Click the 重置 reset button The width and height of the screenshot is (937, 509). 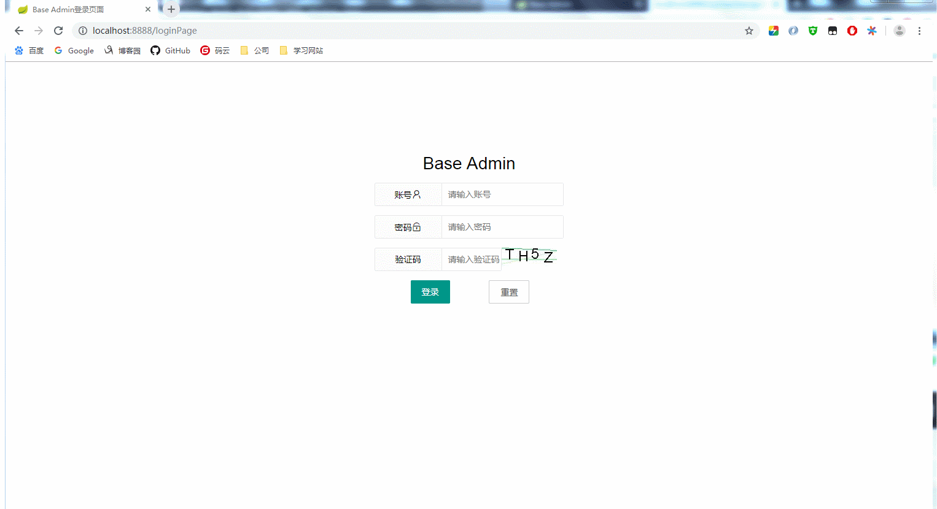[x=509, y=292]
